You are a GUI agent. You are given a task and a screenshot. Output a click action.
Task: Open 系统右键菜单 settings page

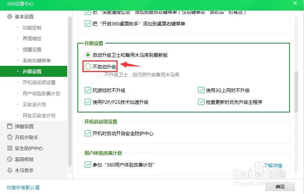37,60
